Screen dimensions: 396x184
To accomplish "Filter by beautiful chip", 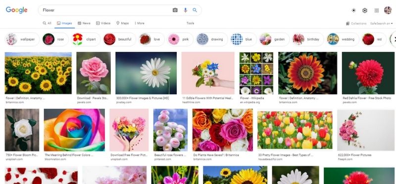I will pos(119,39).
